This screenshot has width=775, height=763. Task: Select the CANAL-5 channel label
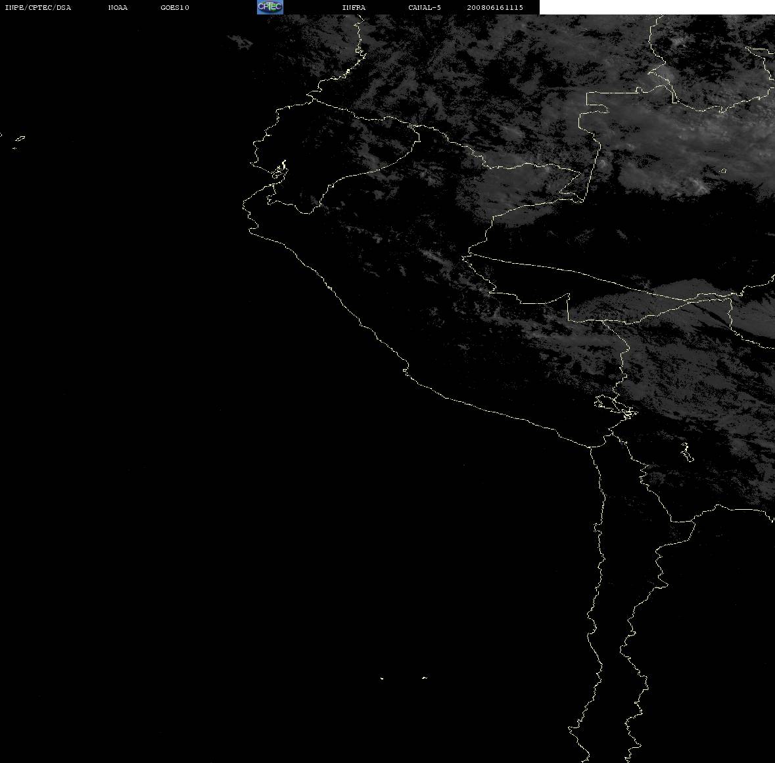tap(424, 7)
